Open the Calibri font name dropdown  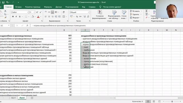[28, 12]
